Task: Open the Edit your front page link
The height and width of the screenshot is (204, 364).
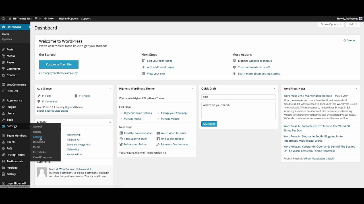Action: (160, 61)
